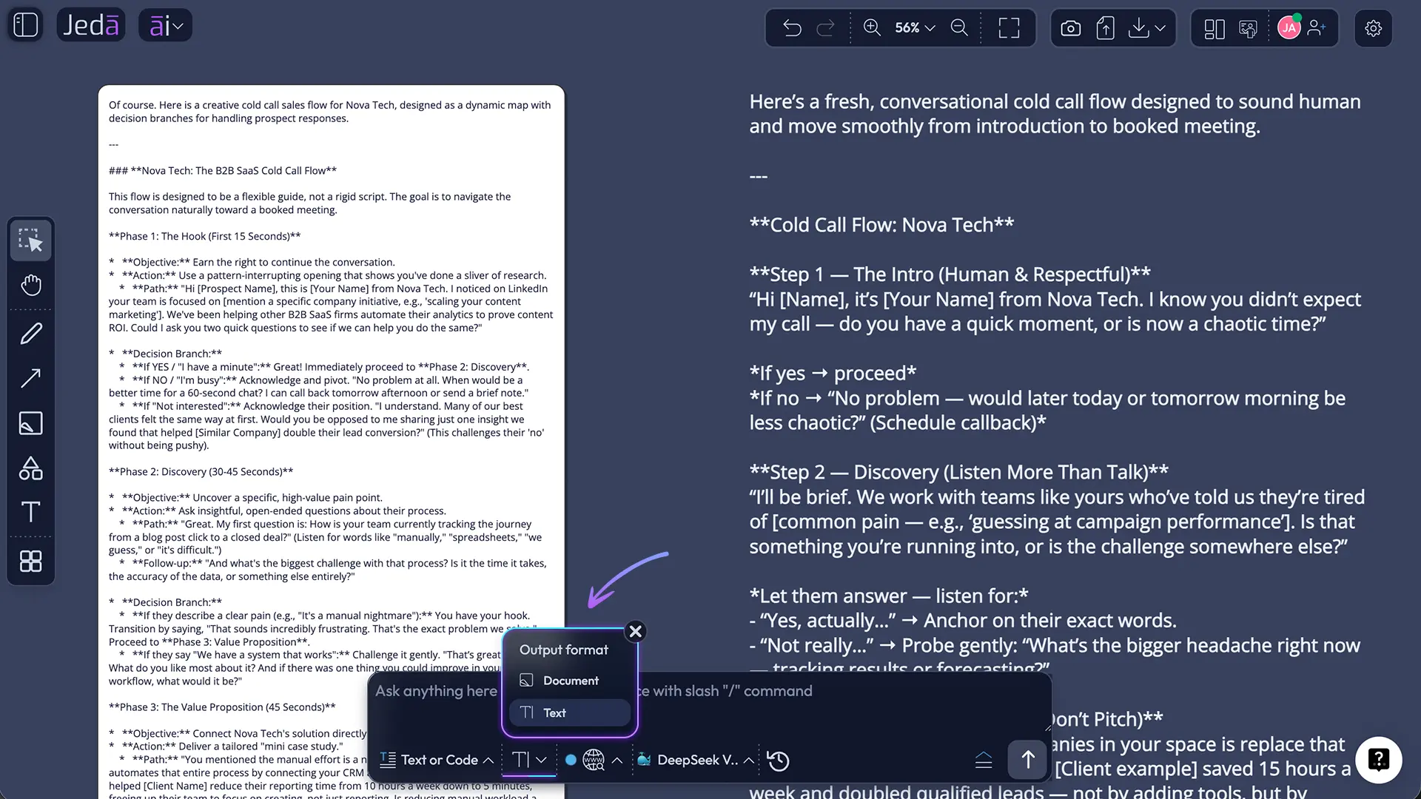
Task: Choose Text output format
Action: 570,712
